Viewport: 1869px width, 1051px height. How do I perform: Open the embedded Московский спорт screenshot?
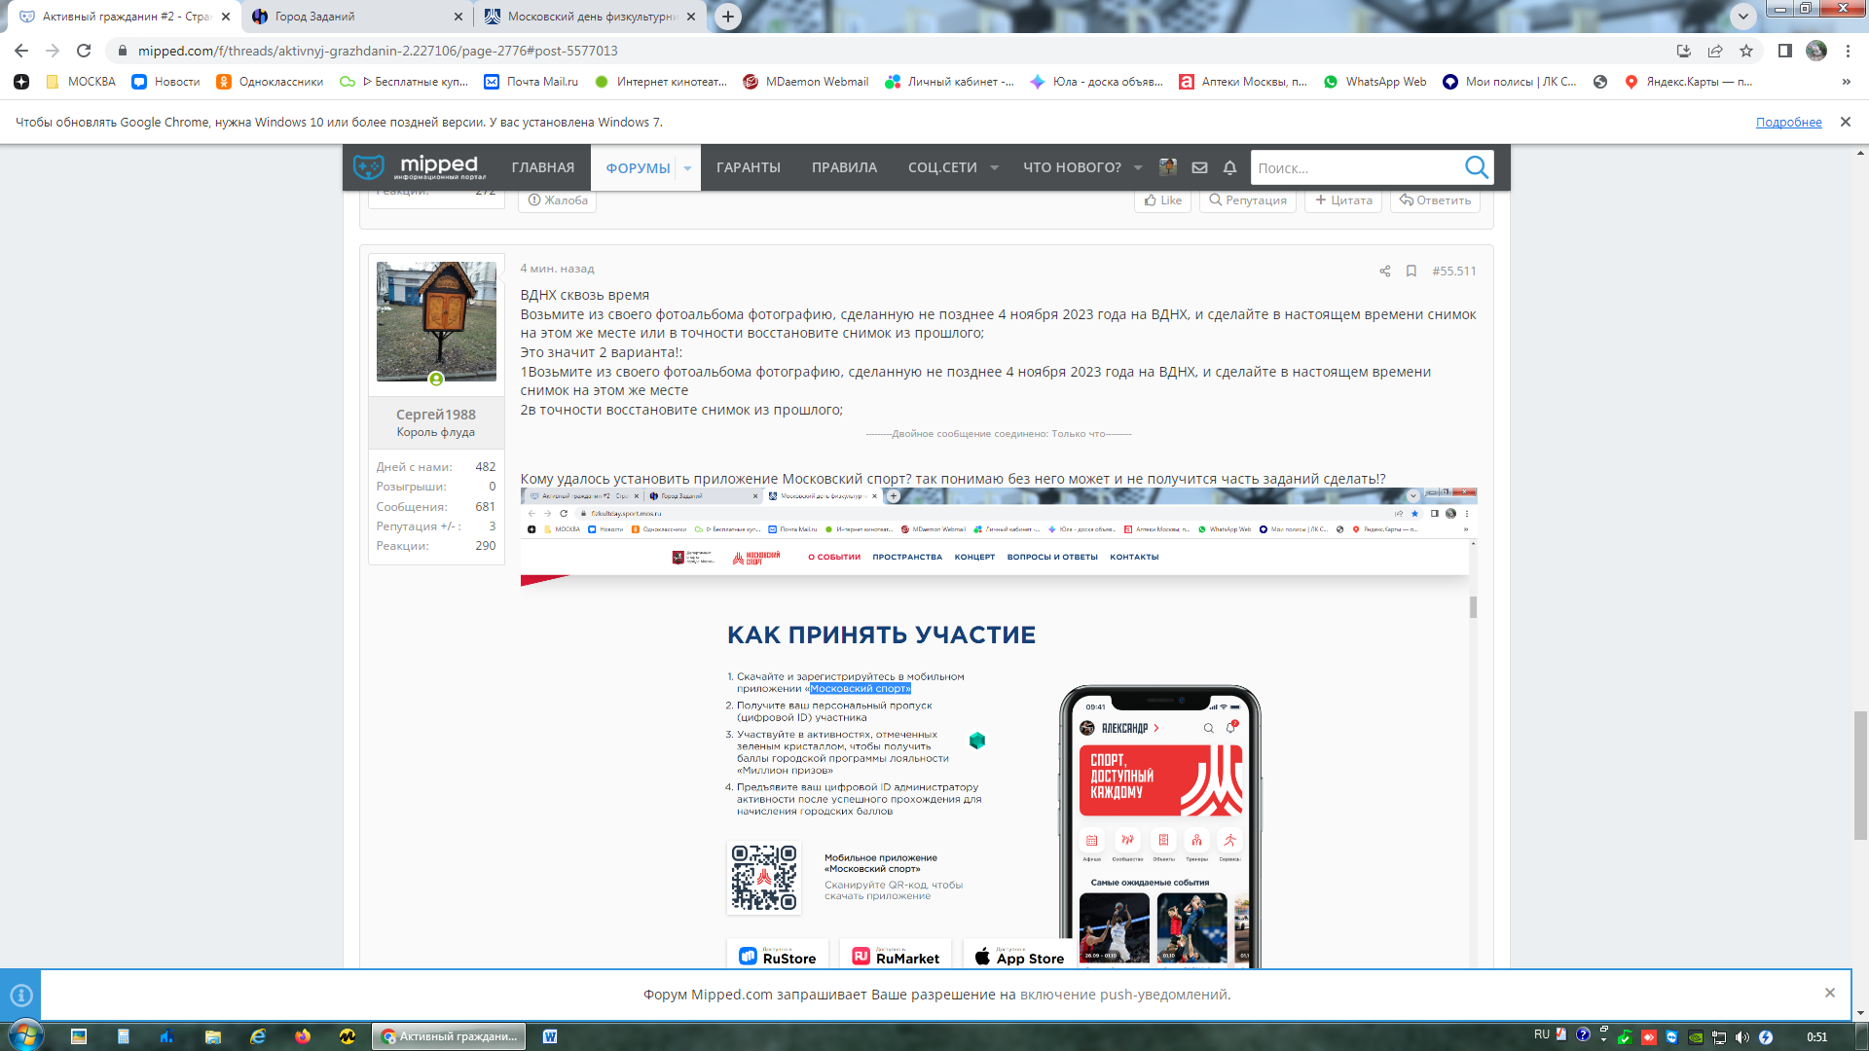999,728
